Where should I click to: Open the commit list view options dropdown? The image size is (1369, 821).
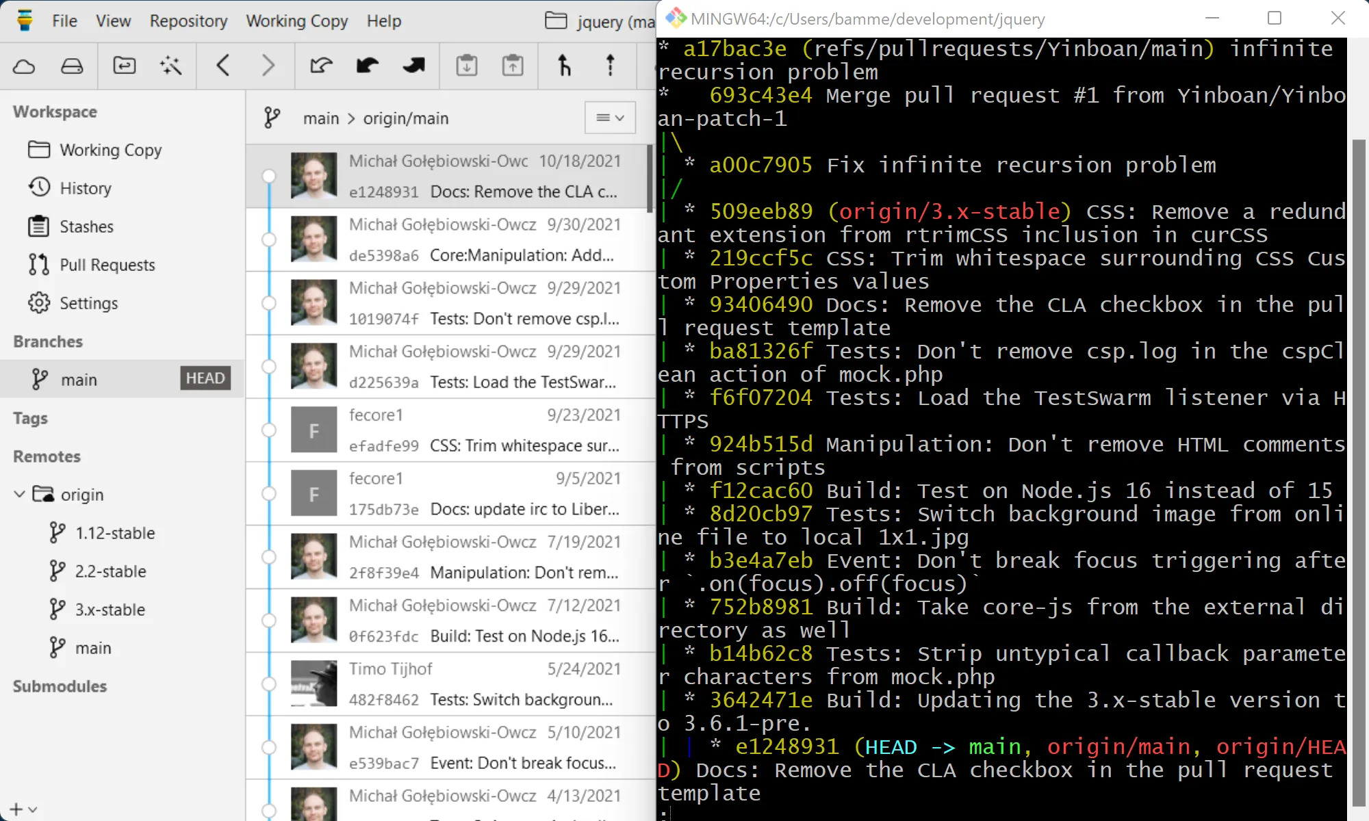point(610,118)
